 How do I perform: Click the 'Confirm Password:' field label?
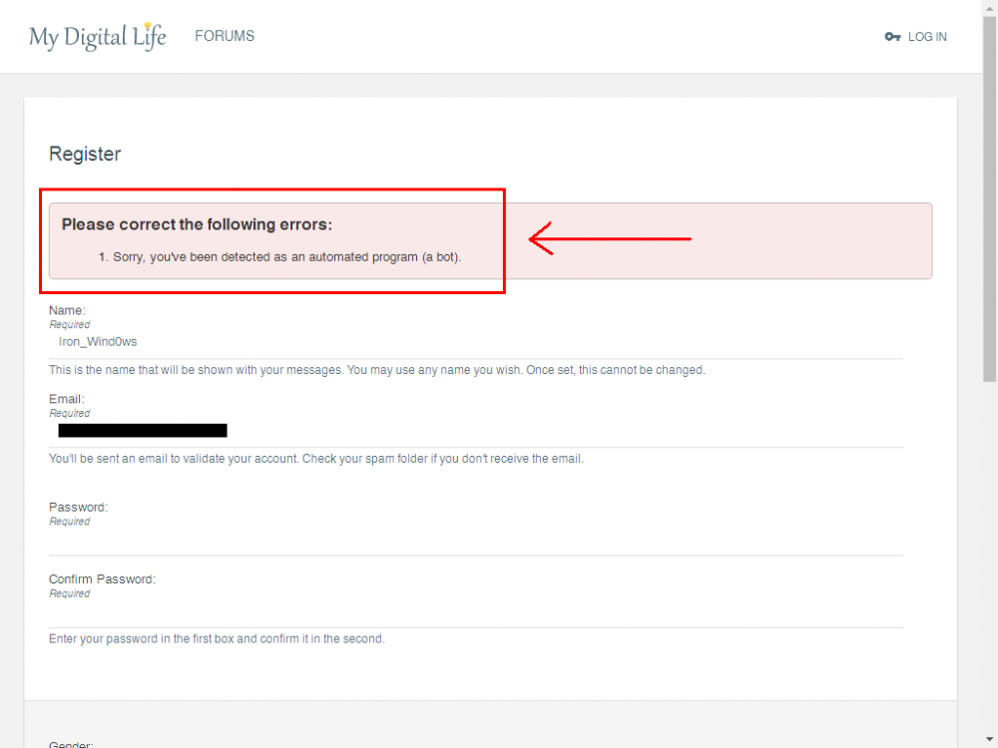tap(102, 579)
